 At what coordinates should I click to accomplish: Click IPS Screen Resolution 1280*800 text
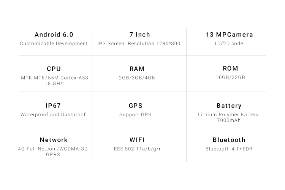139,44
